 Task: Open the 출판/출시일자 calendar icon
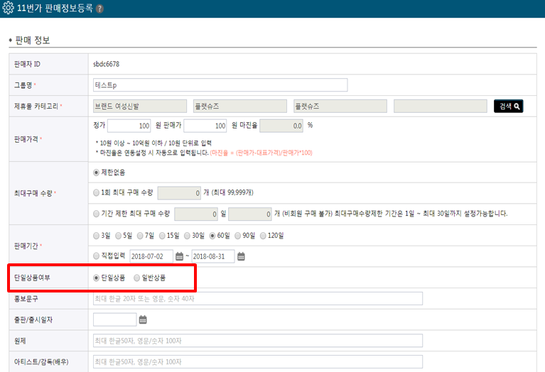tap(143, 319)
